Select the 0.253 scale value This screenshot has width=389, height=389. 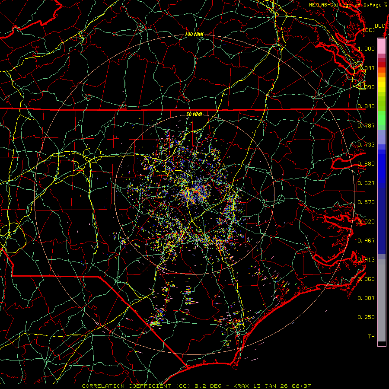366,317
